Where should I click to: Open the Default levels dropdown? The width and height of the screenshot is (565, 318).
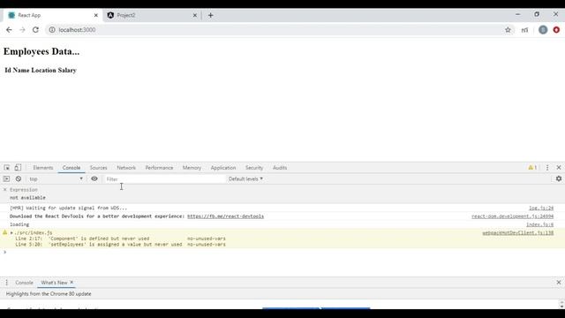coord(245,178)
